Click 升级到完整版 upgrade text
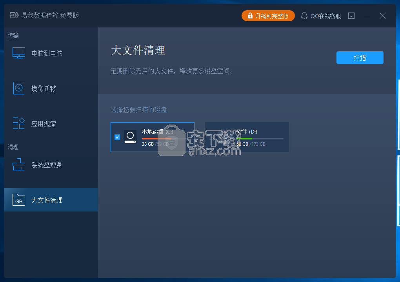The height and width of the screenshot is (282, 400). (272, 16)
